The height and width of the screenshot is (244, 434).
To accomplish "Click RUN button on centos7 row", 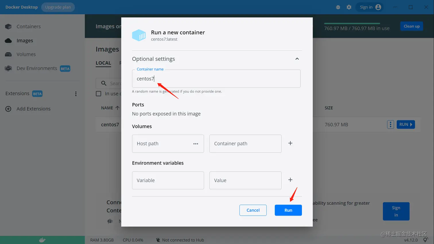I will point(406,124).
